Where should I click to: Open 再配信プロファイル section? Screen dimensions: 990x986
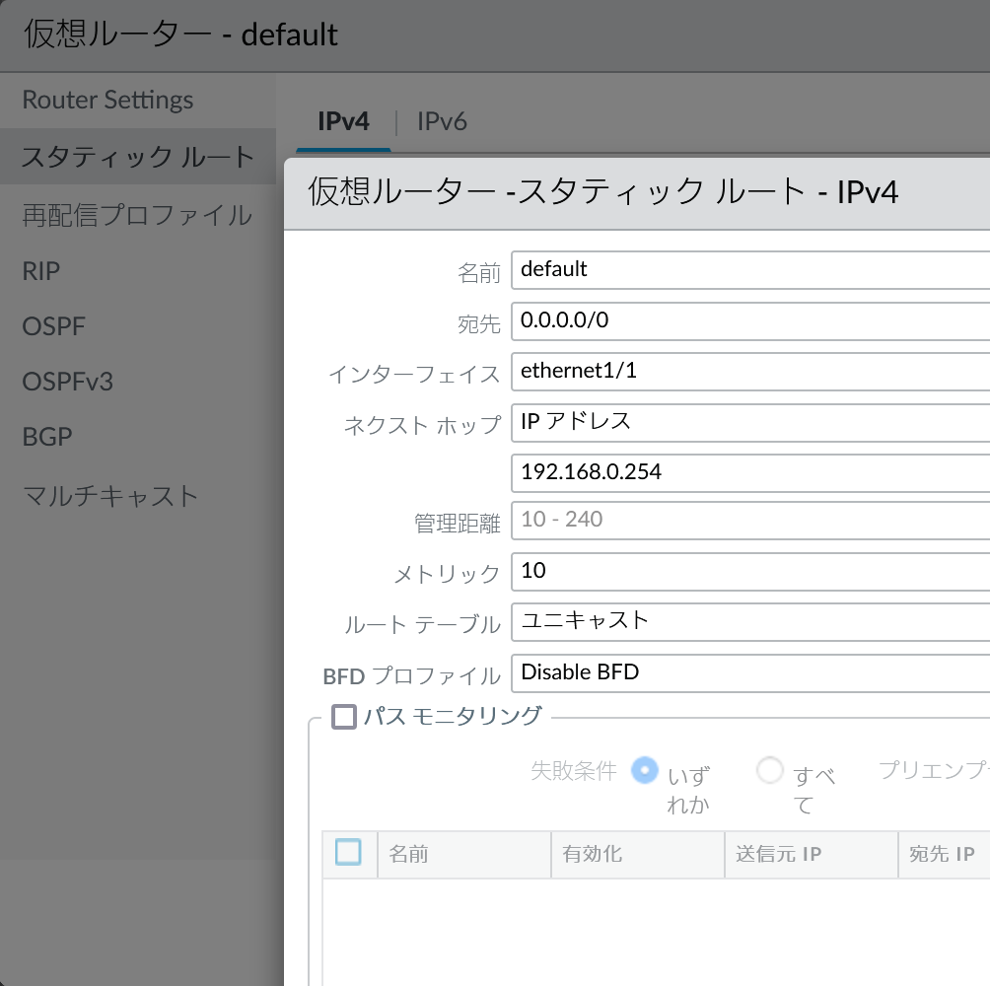pos(138,215)
